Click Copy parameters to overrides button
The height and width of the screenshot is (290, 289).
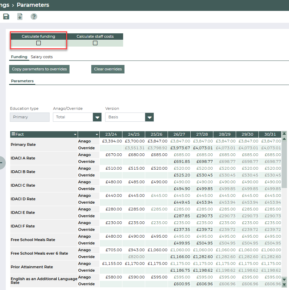click(x=39, y=69)
